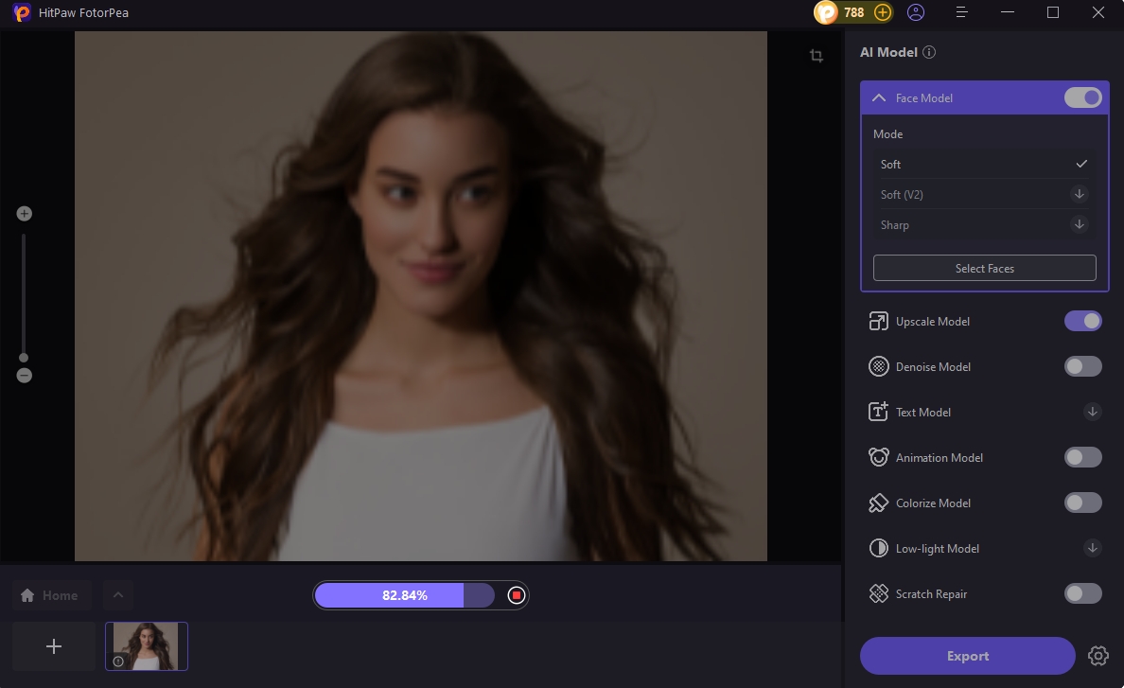Go back to the Home screen
Image resolution: width=1124 pixels, height=688 pixels.
click(x=51, y=595)
